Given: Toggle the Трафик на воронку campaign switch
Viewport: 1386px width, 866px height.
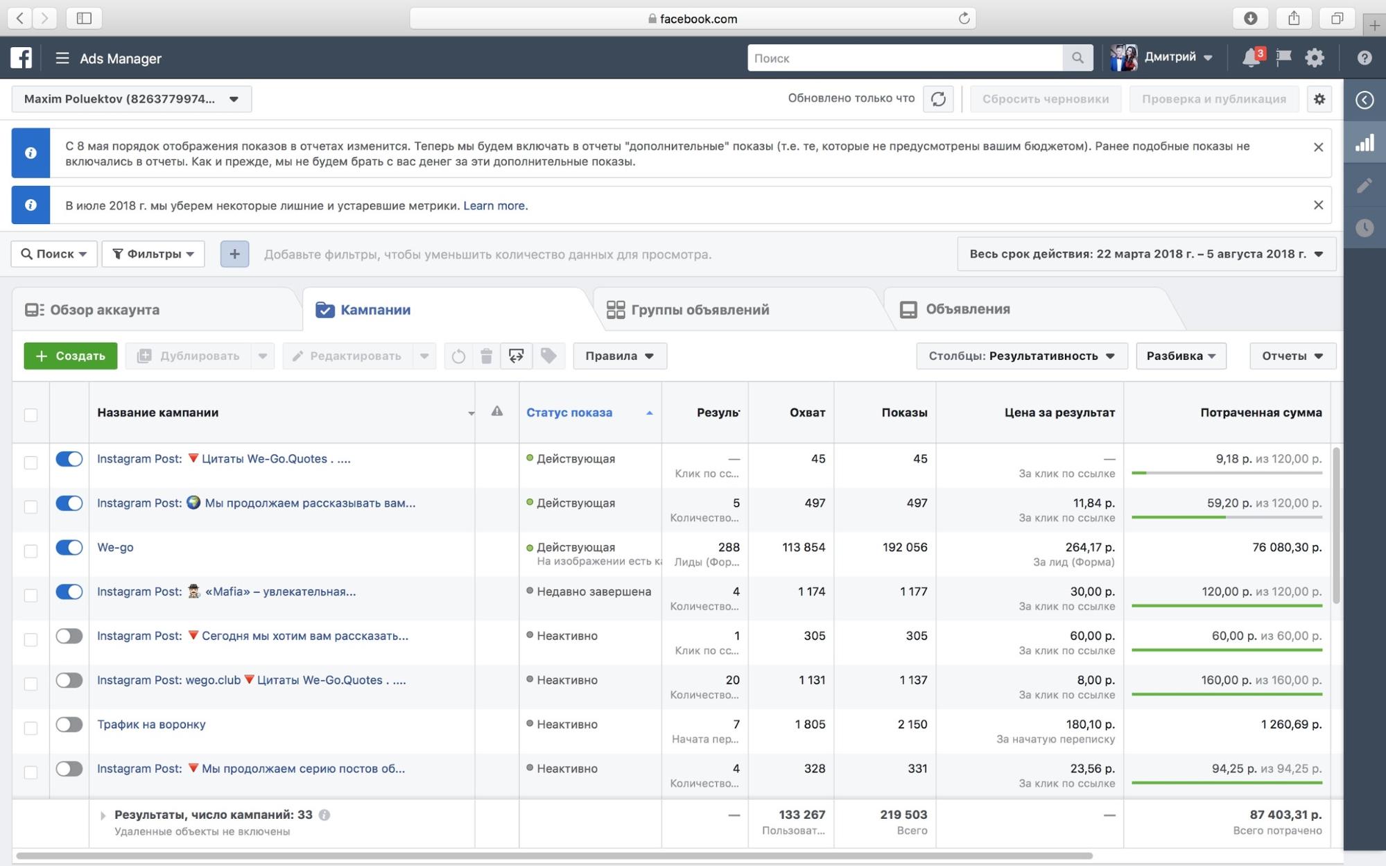Looking at the screenshot, I should (67, 723).
